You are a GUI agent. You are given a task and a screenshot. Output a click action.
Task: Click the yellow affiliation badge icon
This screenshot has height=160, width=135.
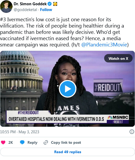pyautogui.click(x=55, y=4)
